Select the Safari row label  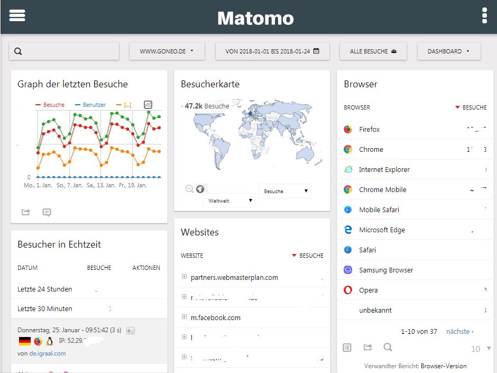tap(367, 250)
